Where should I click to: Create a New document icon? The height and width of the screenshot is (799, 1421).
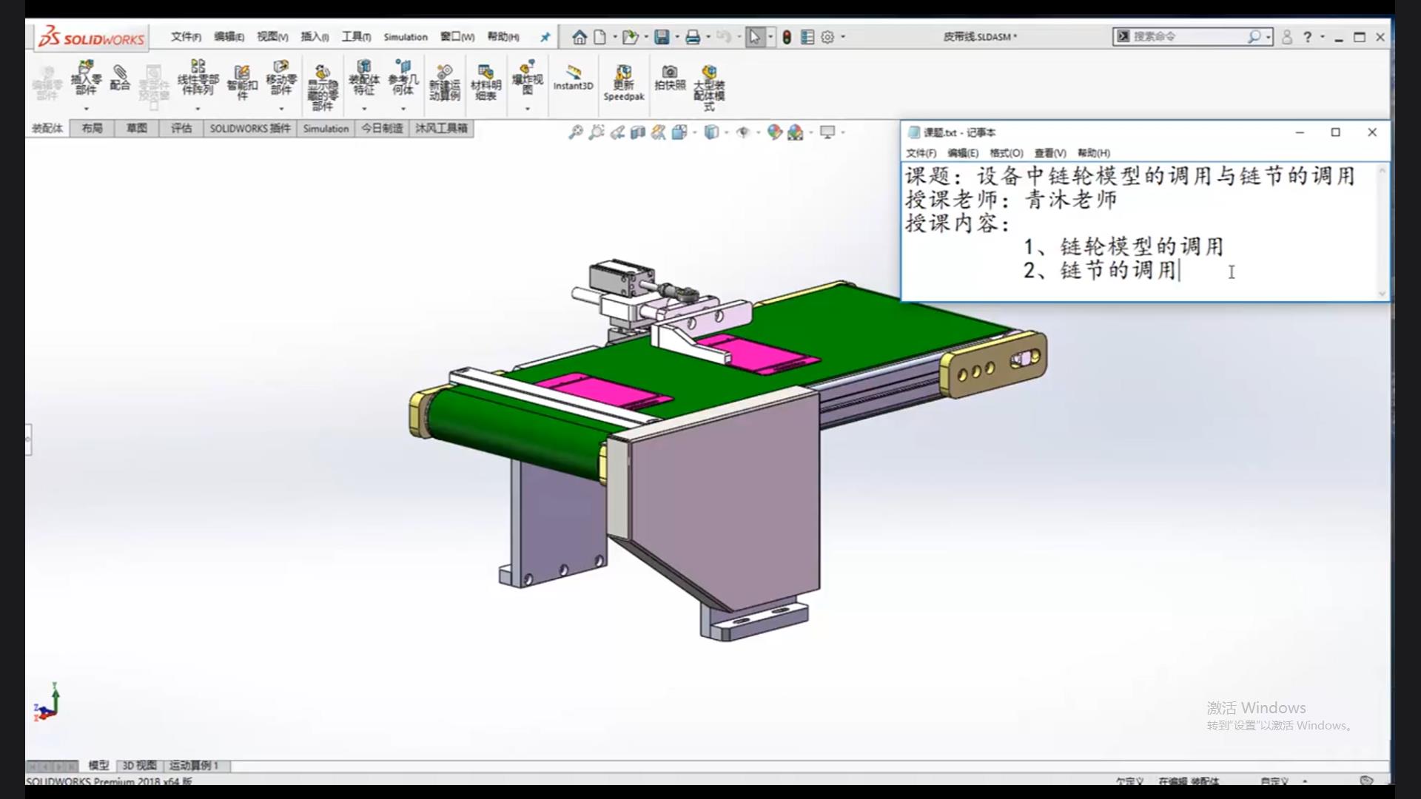pyautogui.click(x=599, y=37)
